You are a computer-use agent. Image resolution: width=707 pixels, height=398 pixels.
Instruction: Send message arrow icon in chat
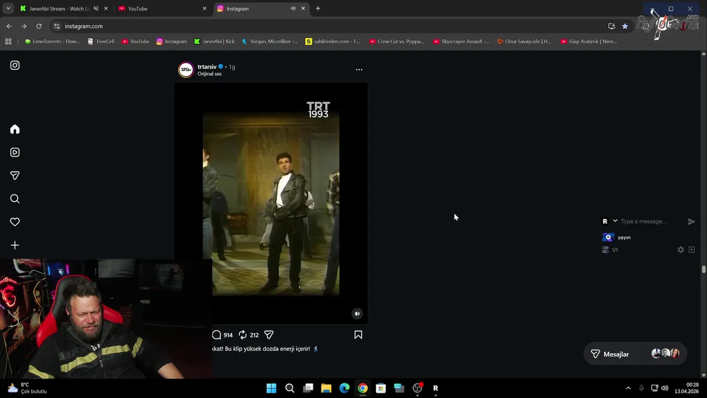click(x=691, y=222)
